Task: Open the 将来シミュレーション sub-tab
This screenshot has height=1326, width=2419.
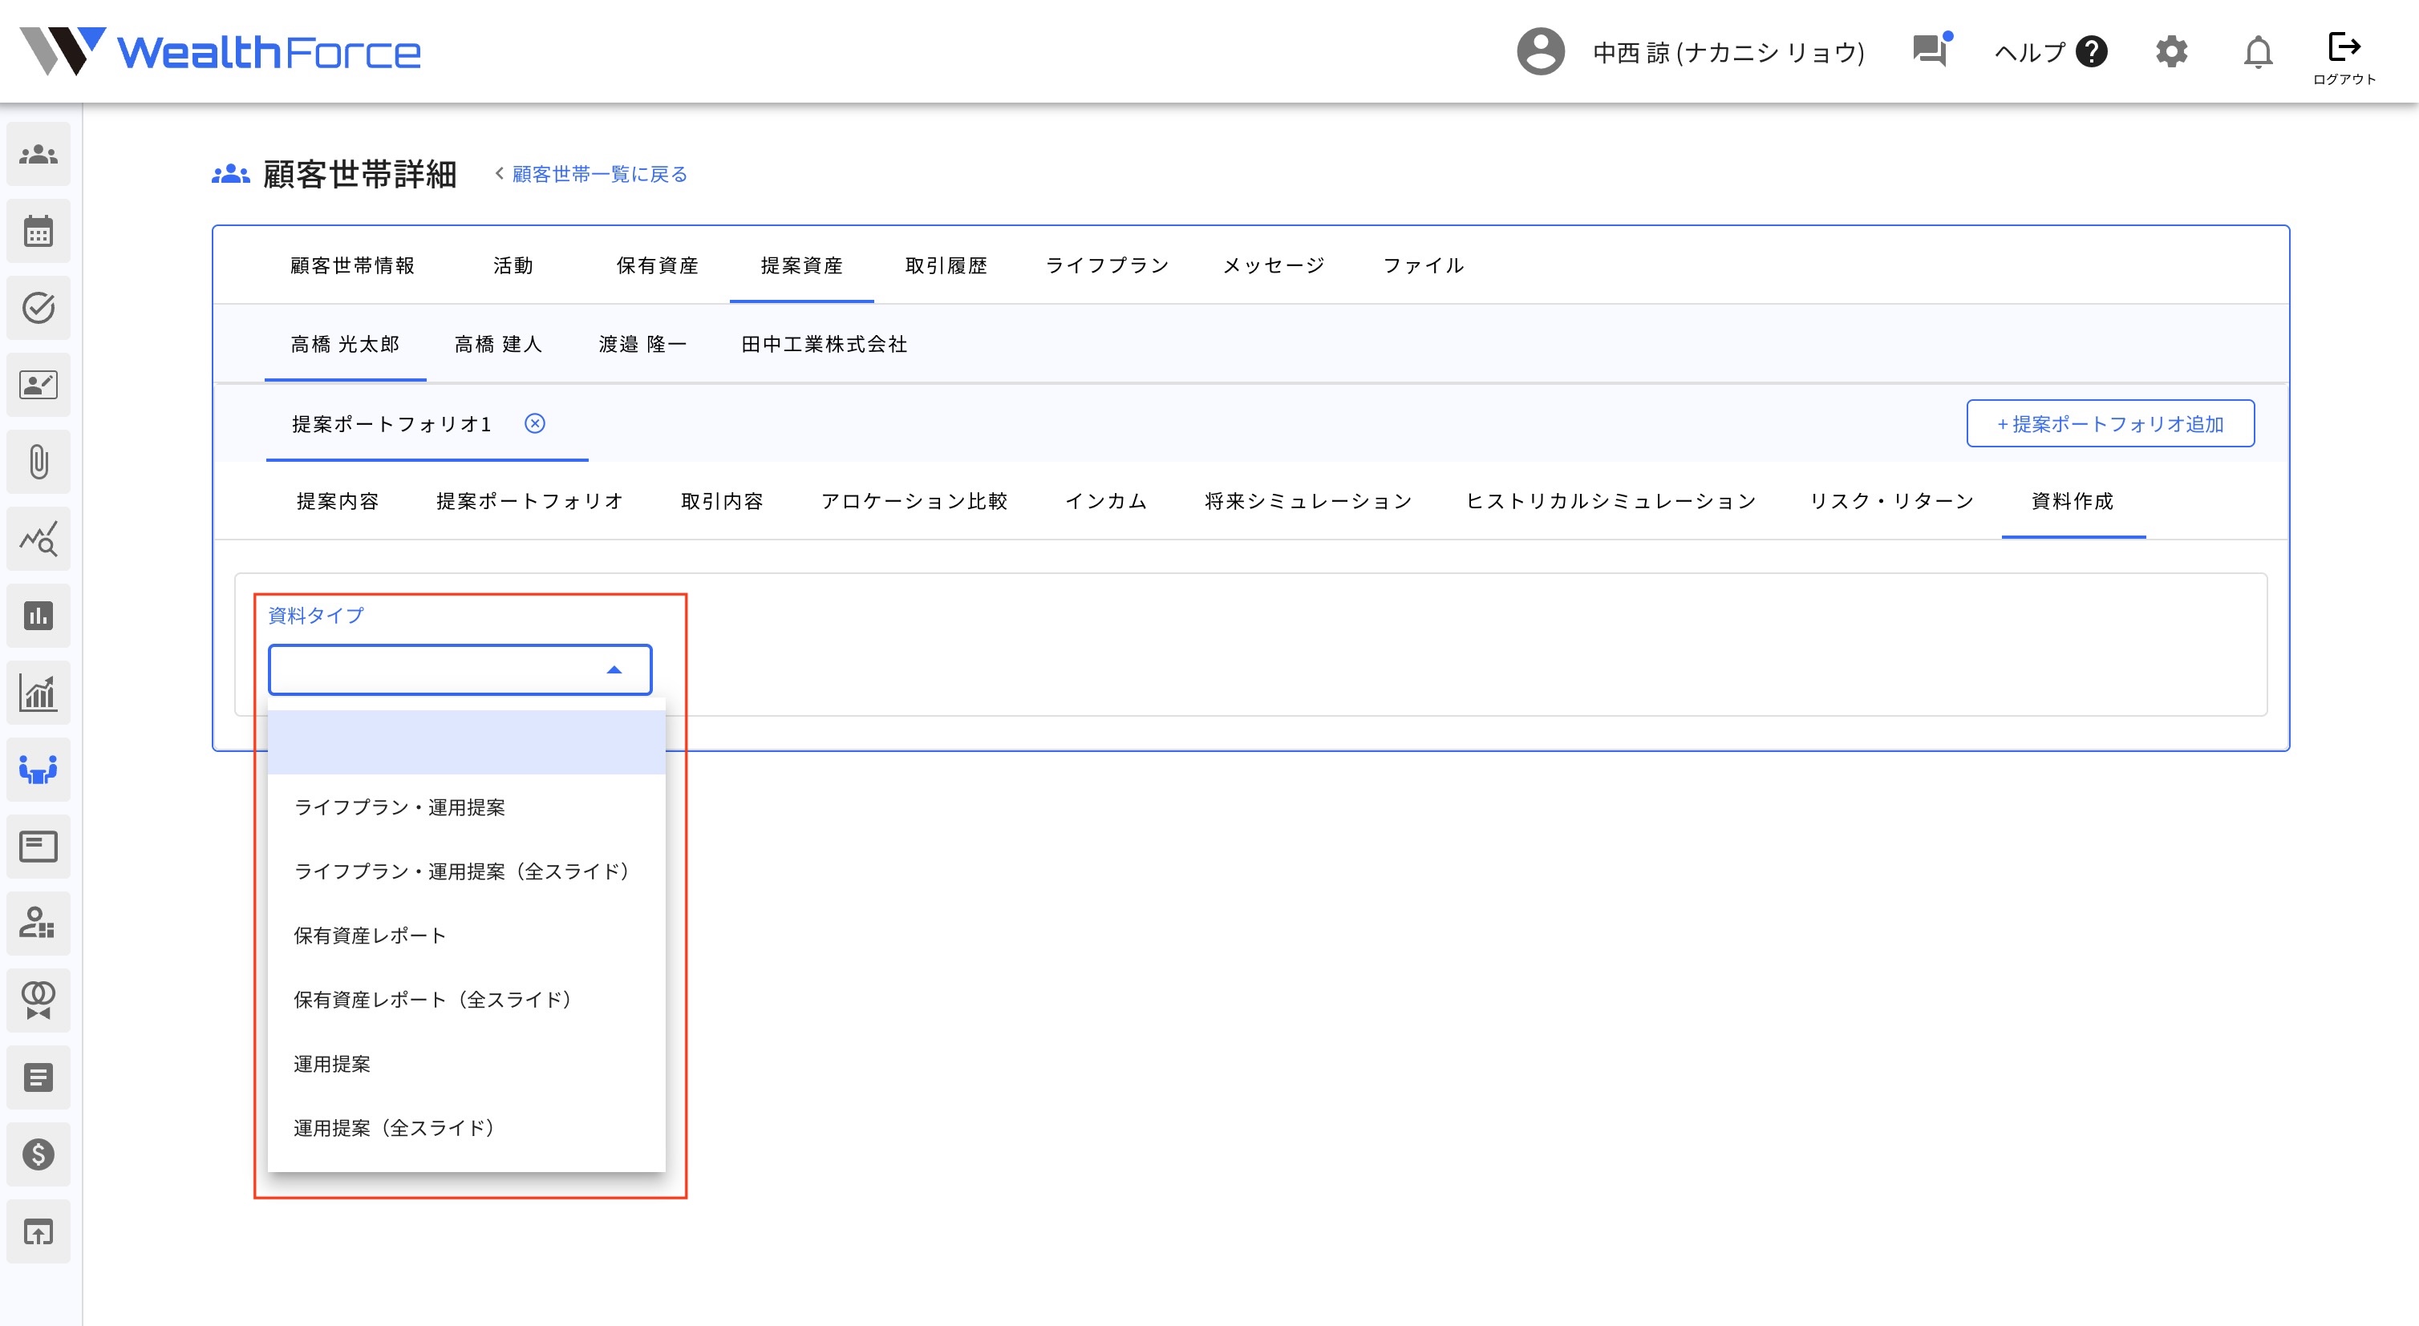Action: pyautogui.click(x=1308, y=501)
